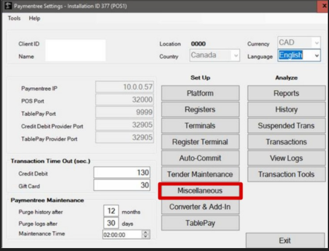Click the Paymentree app icon in title bar
The width and height of the screenshot is (329, 251).
(x=8, y=6)
